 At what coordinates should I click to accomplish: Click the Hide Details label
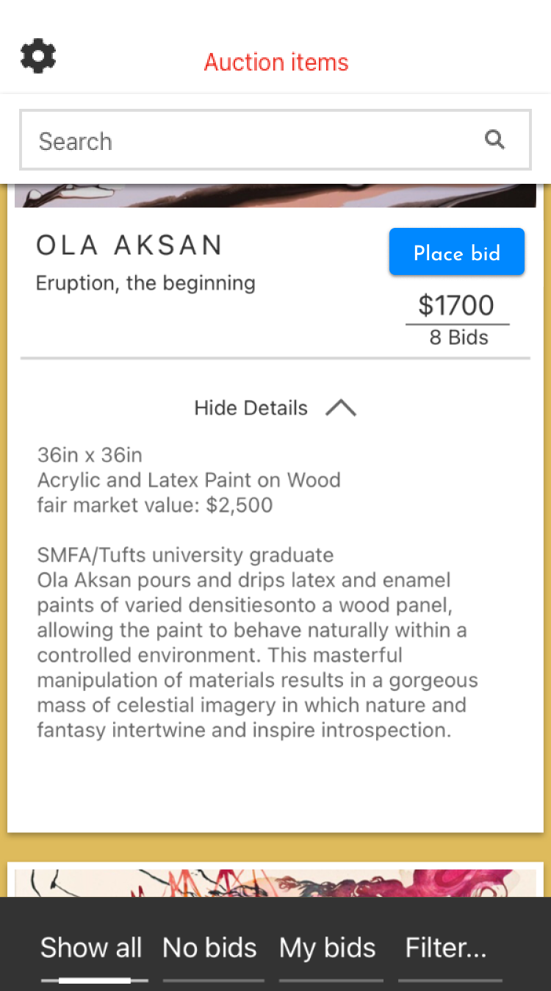[x=251, y=408]
